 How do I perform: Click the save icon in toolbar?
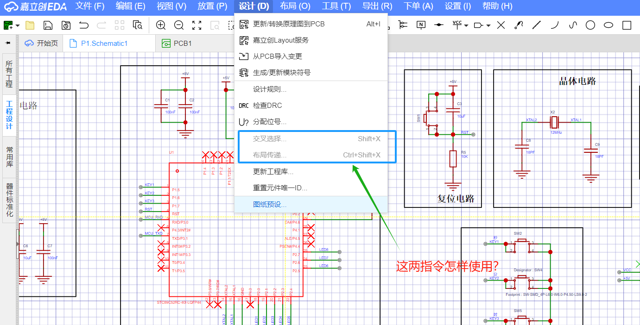pos(48,25)
